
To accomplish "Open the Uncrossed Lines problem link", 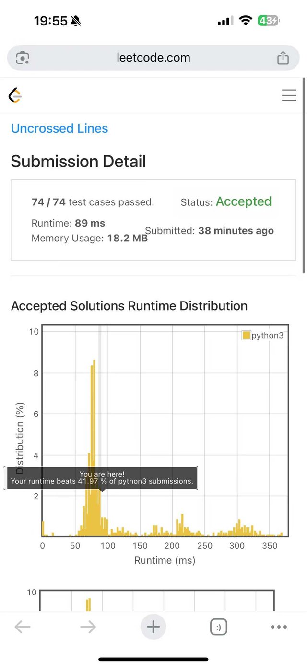I will tap(59, 128).
